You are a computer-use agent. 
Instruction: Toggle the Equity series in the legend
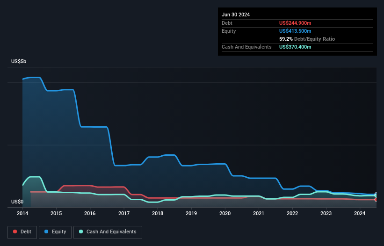(x=55, y=232)
